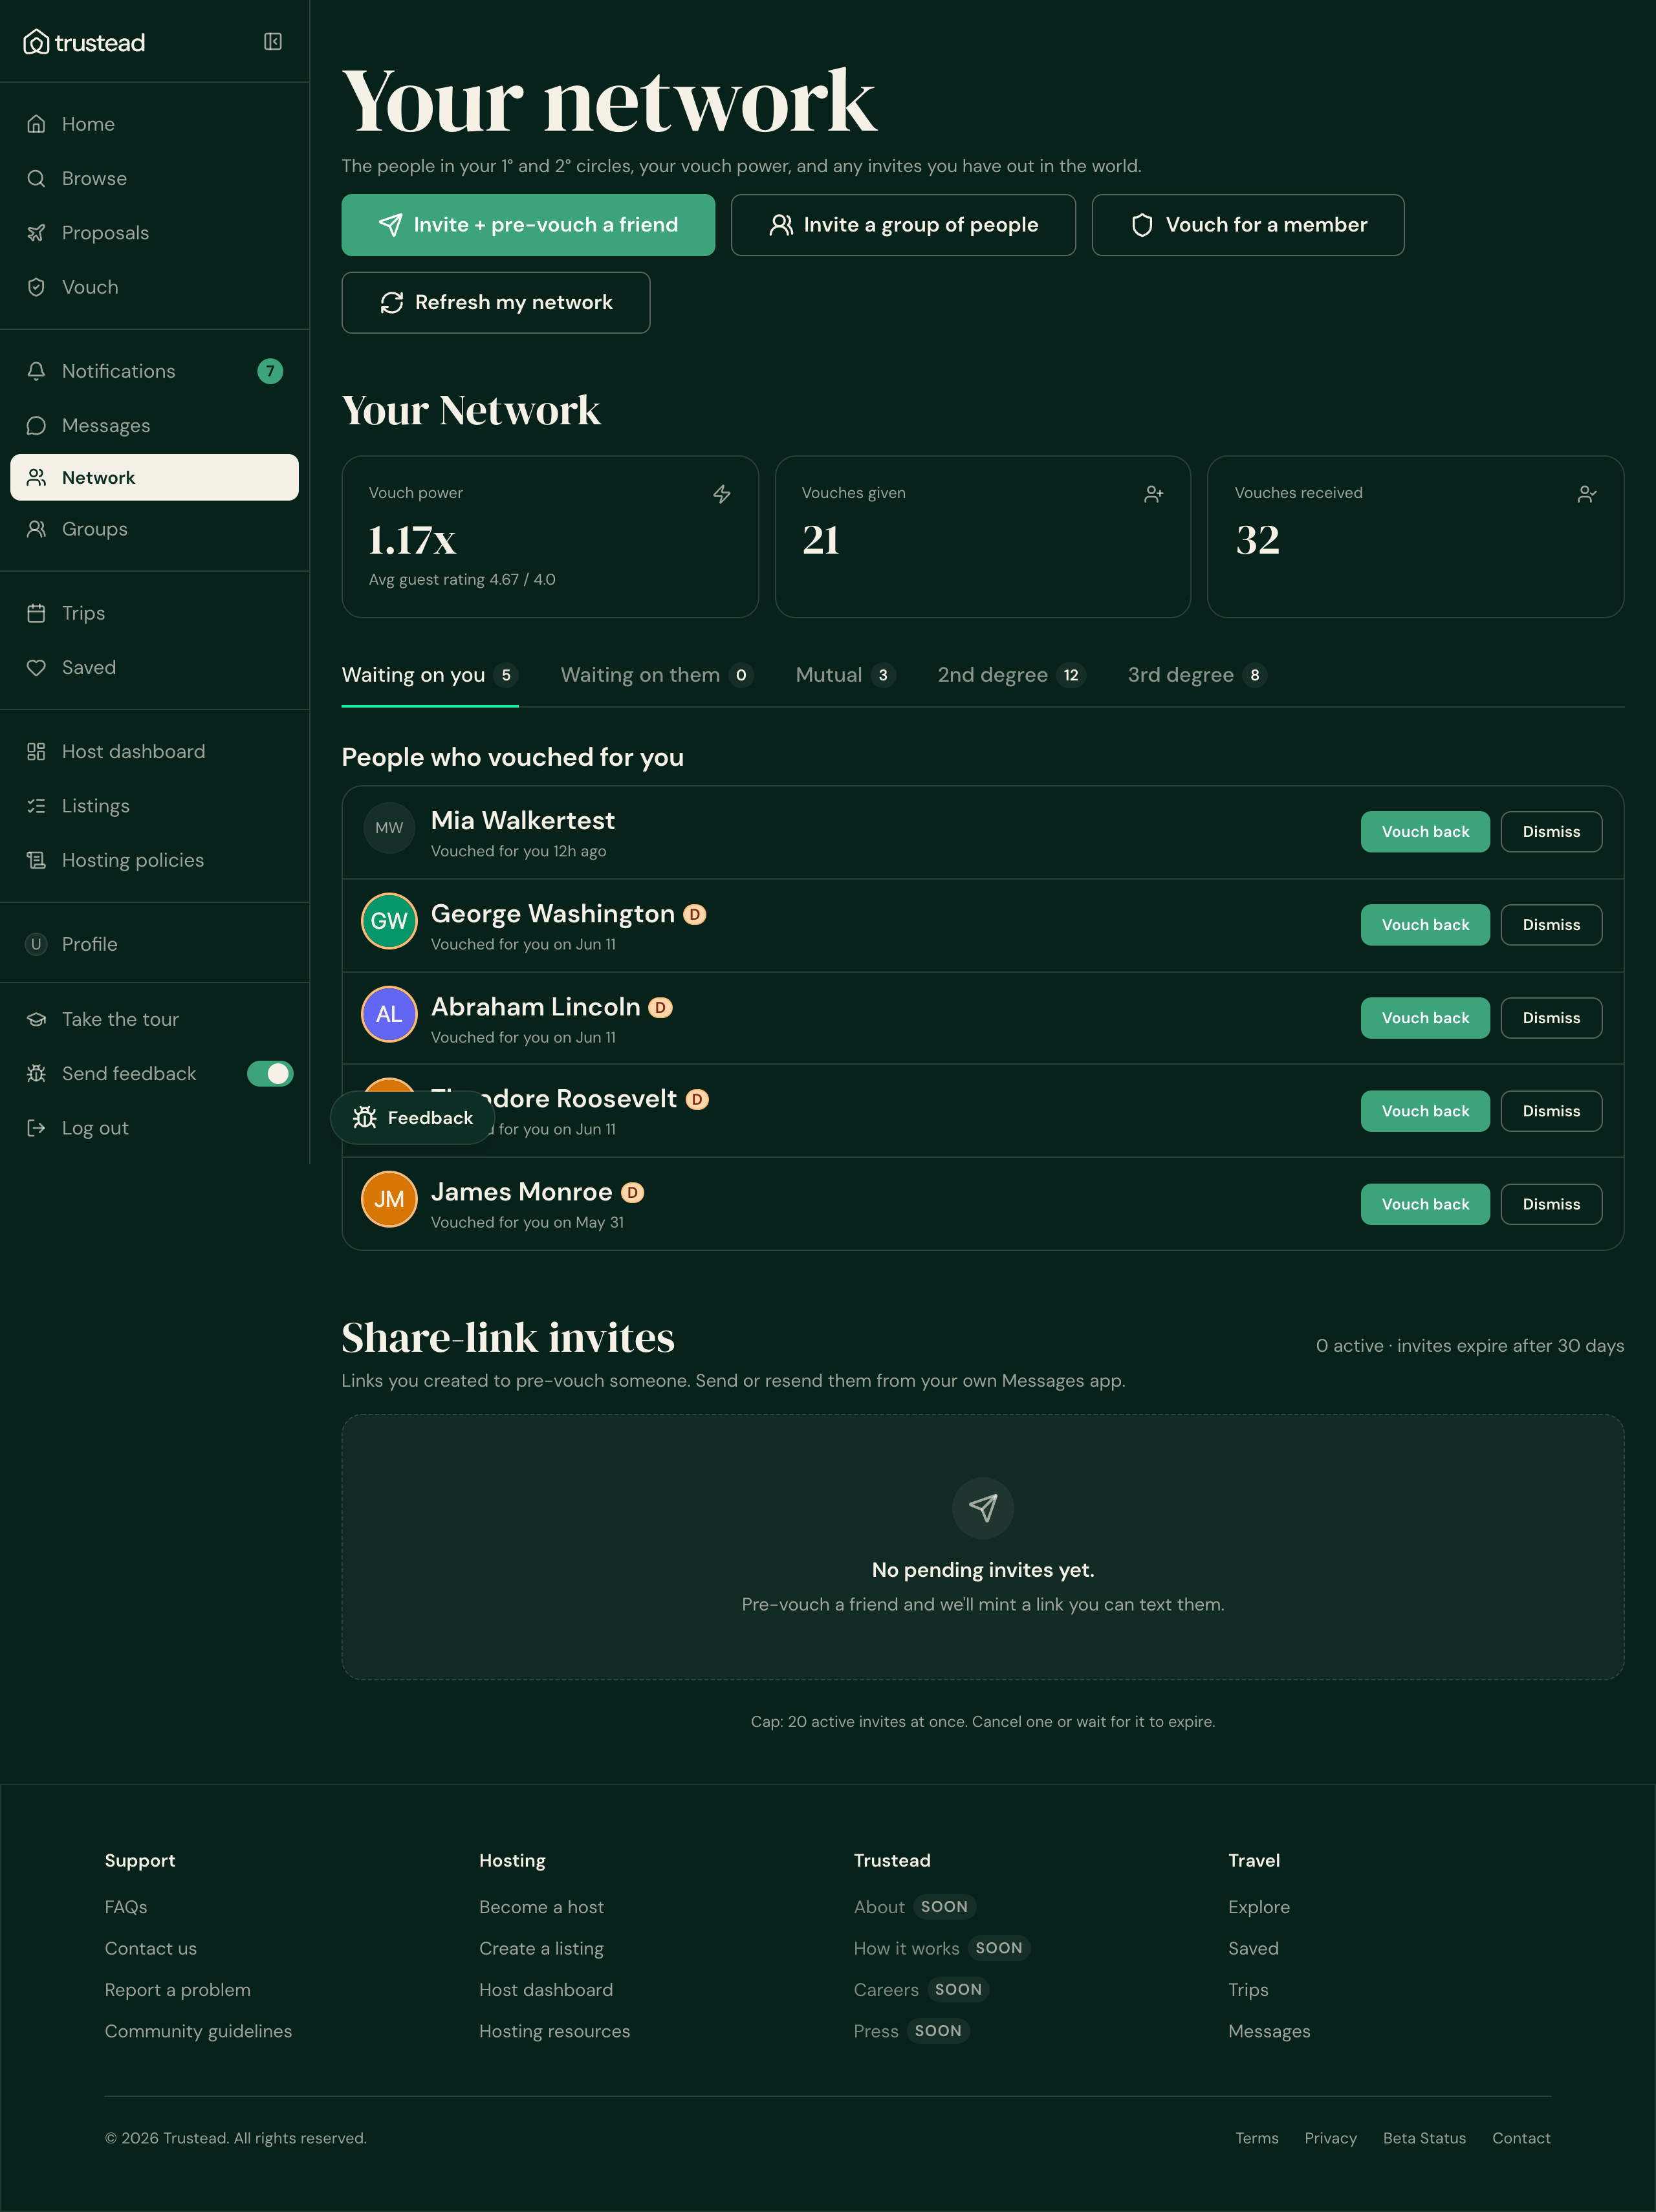Collapse the sidebar panel icon
This screenshot has width=1656, height=2212.
(273, 41)
